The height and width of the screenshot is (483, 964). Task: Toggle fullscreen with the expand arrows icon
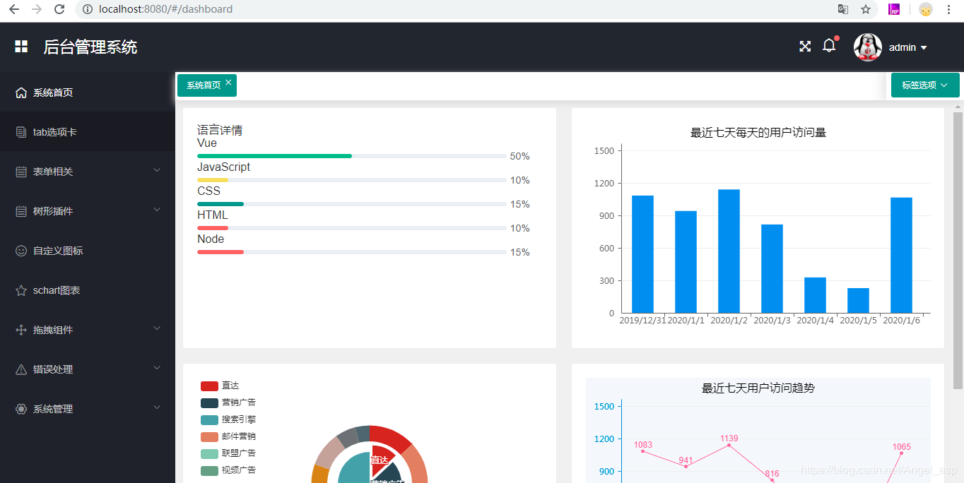click(805, 47)
